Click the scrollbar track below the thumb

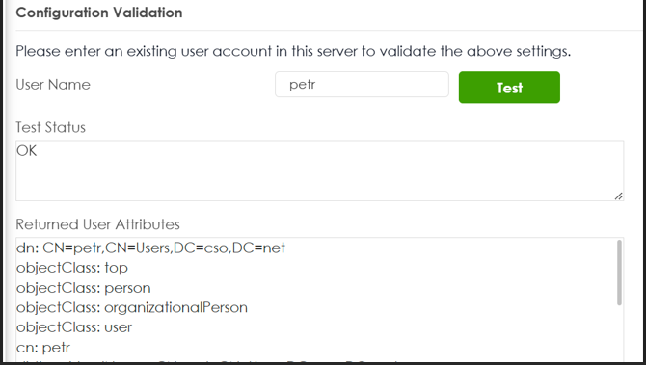click(x=619, y=333)
